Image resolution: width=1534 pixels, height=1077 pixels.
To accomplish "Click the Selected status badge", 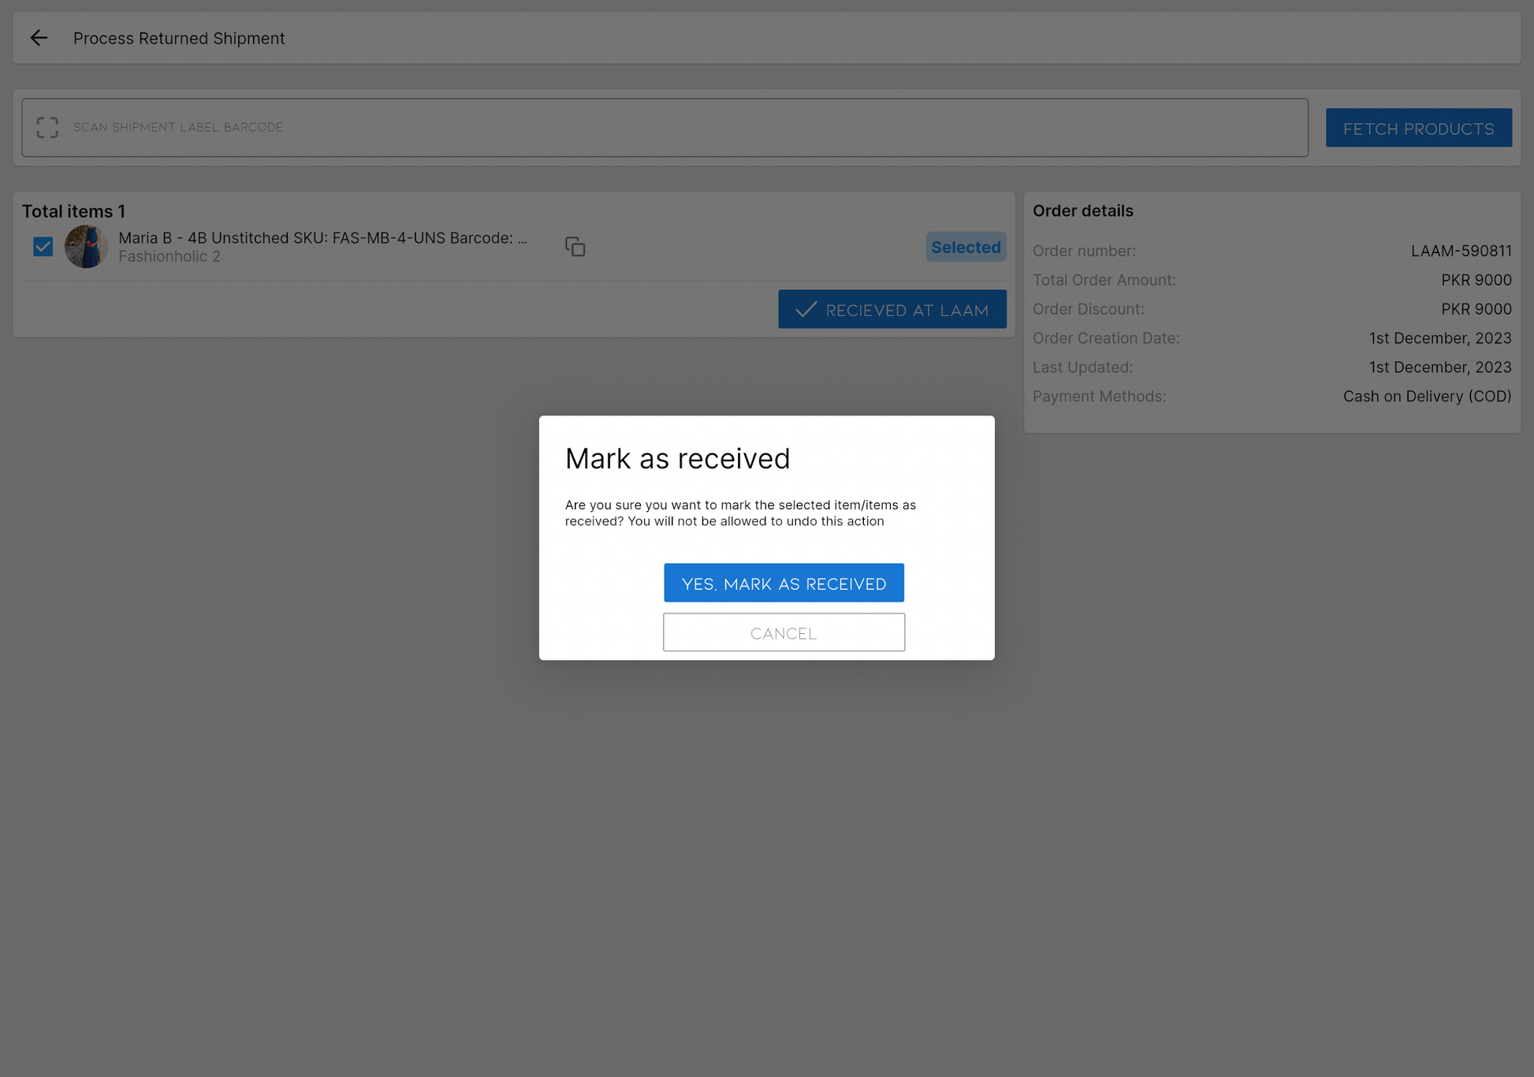I will pyautogui.click(x=965, y=247).
